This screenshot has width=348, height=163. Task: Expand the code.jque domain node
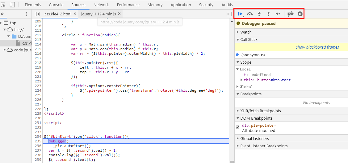(x=4, y=50)
